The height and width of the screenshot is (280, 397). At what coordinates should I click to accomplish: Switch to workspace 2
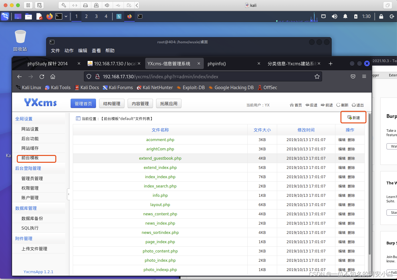point(86,16)
